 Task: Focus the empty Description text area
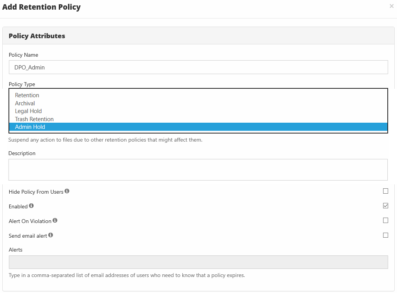tap(198, 170)
